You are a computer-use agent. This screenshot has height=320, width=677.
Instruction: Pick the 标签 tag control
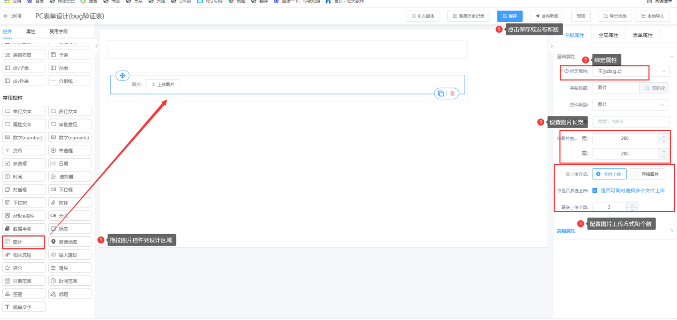coord(70,229)
